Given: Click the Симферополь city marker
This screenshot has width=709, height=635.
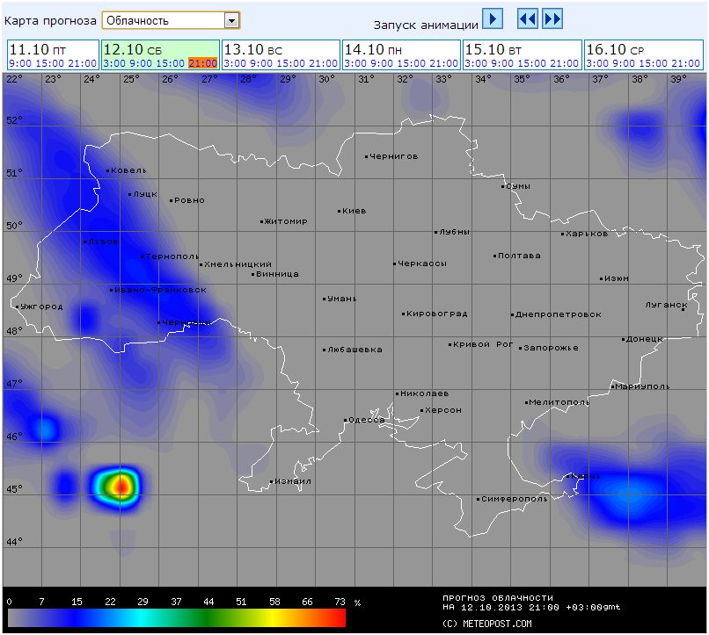Looking at the screenshot, I should 479,499.
